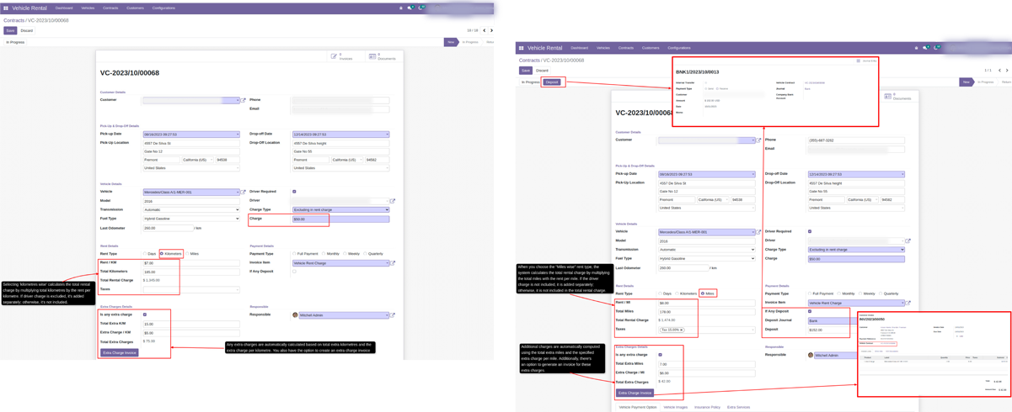Viewport: 1012px width, 412px height.
Task: Select the Kilometers rent type radio
Action: [162, 254]
